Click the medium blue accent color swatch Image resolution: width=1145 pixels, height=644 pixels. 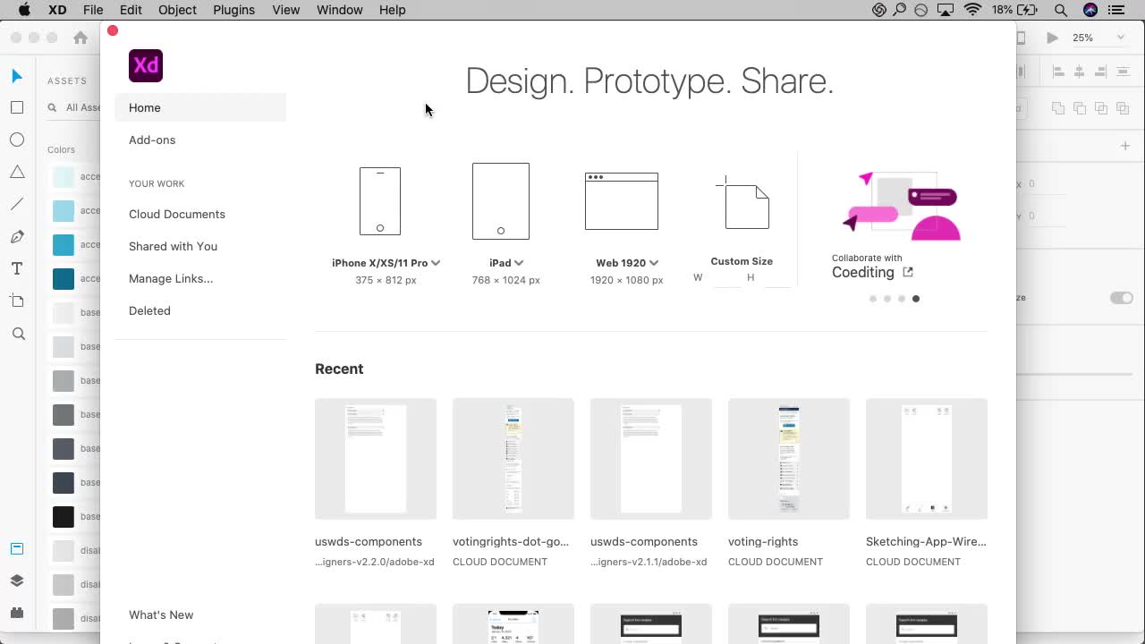pos(64,245)
